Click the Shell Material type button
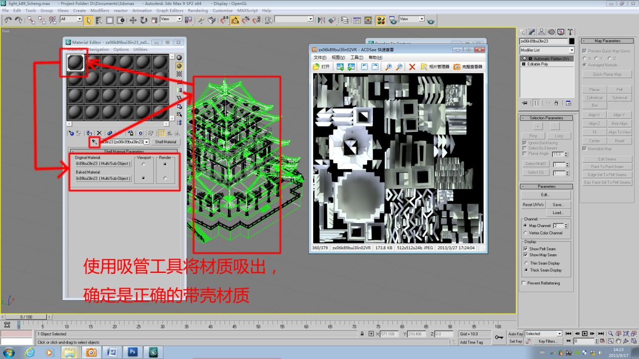The height and width of the screenshot is (359, 639). point(166,142)
